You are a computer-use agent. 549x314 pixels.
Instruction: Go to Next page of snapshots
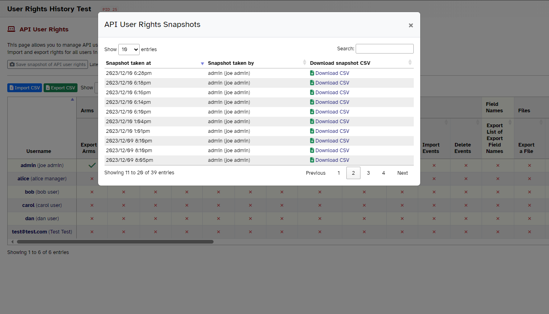coord(402,173)
